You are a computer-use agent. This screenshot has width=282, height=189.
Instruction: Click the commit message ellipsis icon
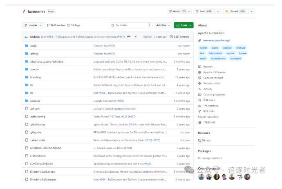coord(129,36)
